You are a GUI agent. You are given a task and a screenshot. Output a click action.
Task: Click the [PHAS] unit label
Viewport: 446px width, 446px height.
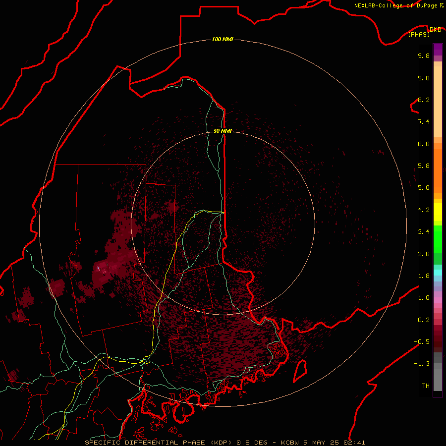pos(419,34)
